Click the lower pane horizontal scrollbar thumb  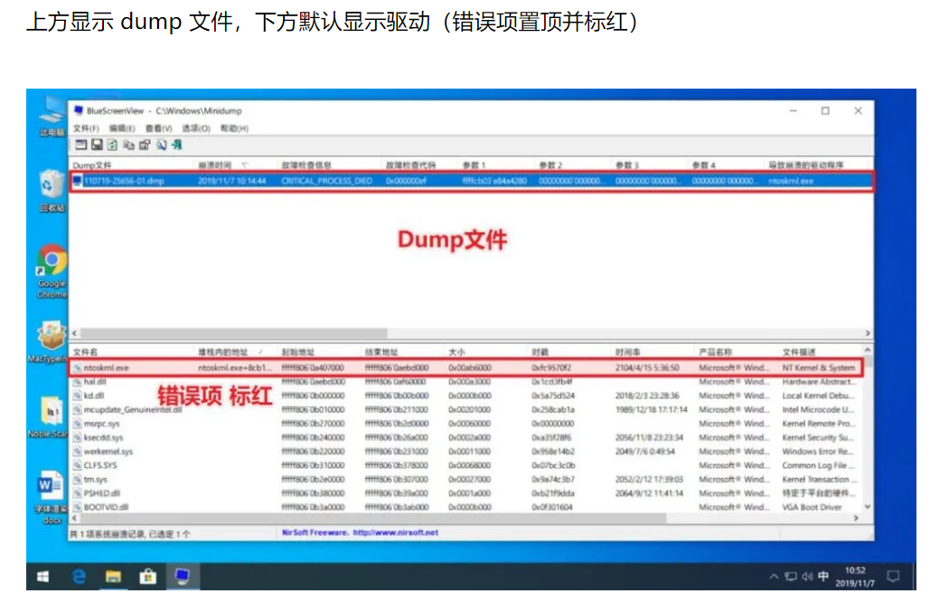pos(372,519)
